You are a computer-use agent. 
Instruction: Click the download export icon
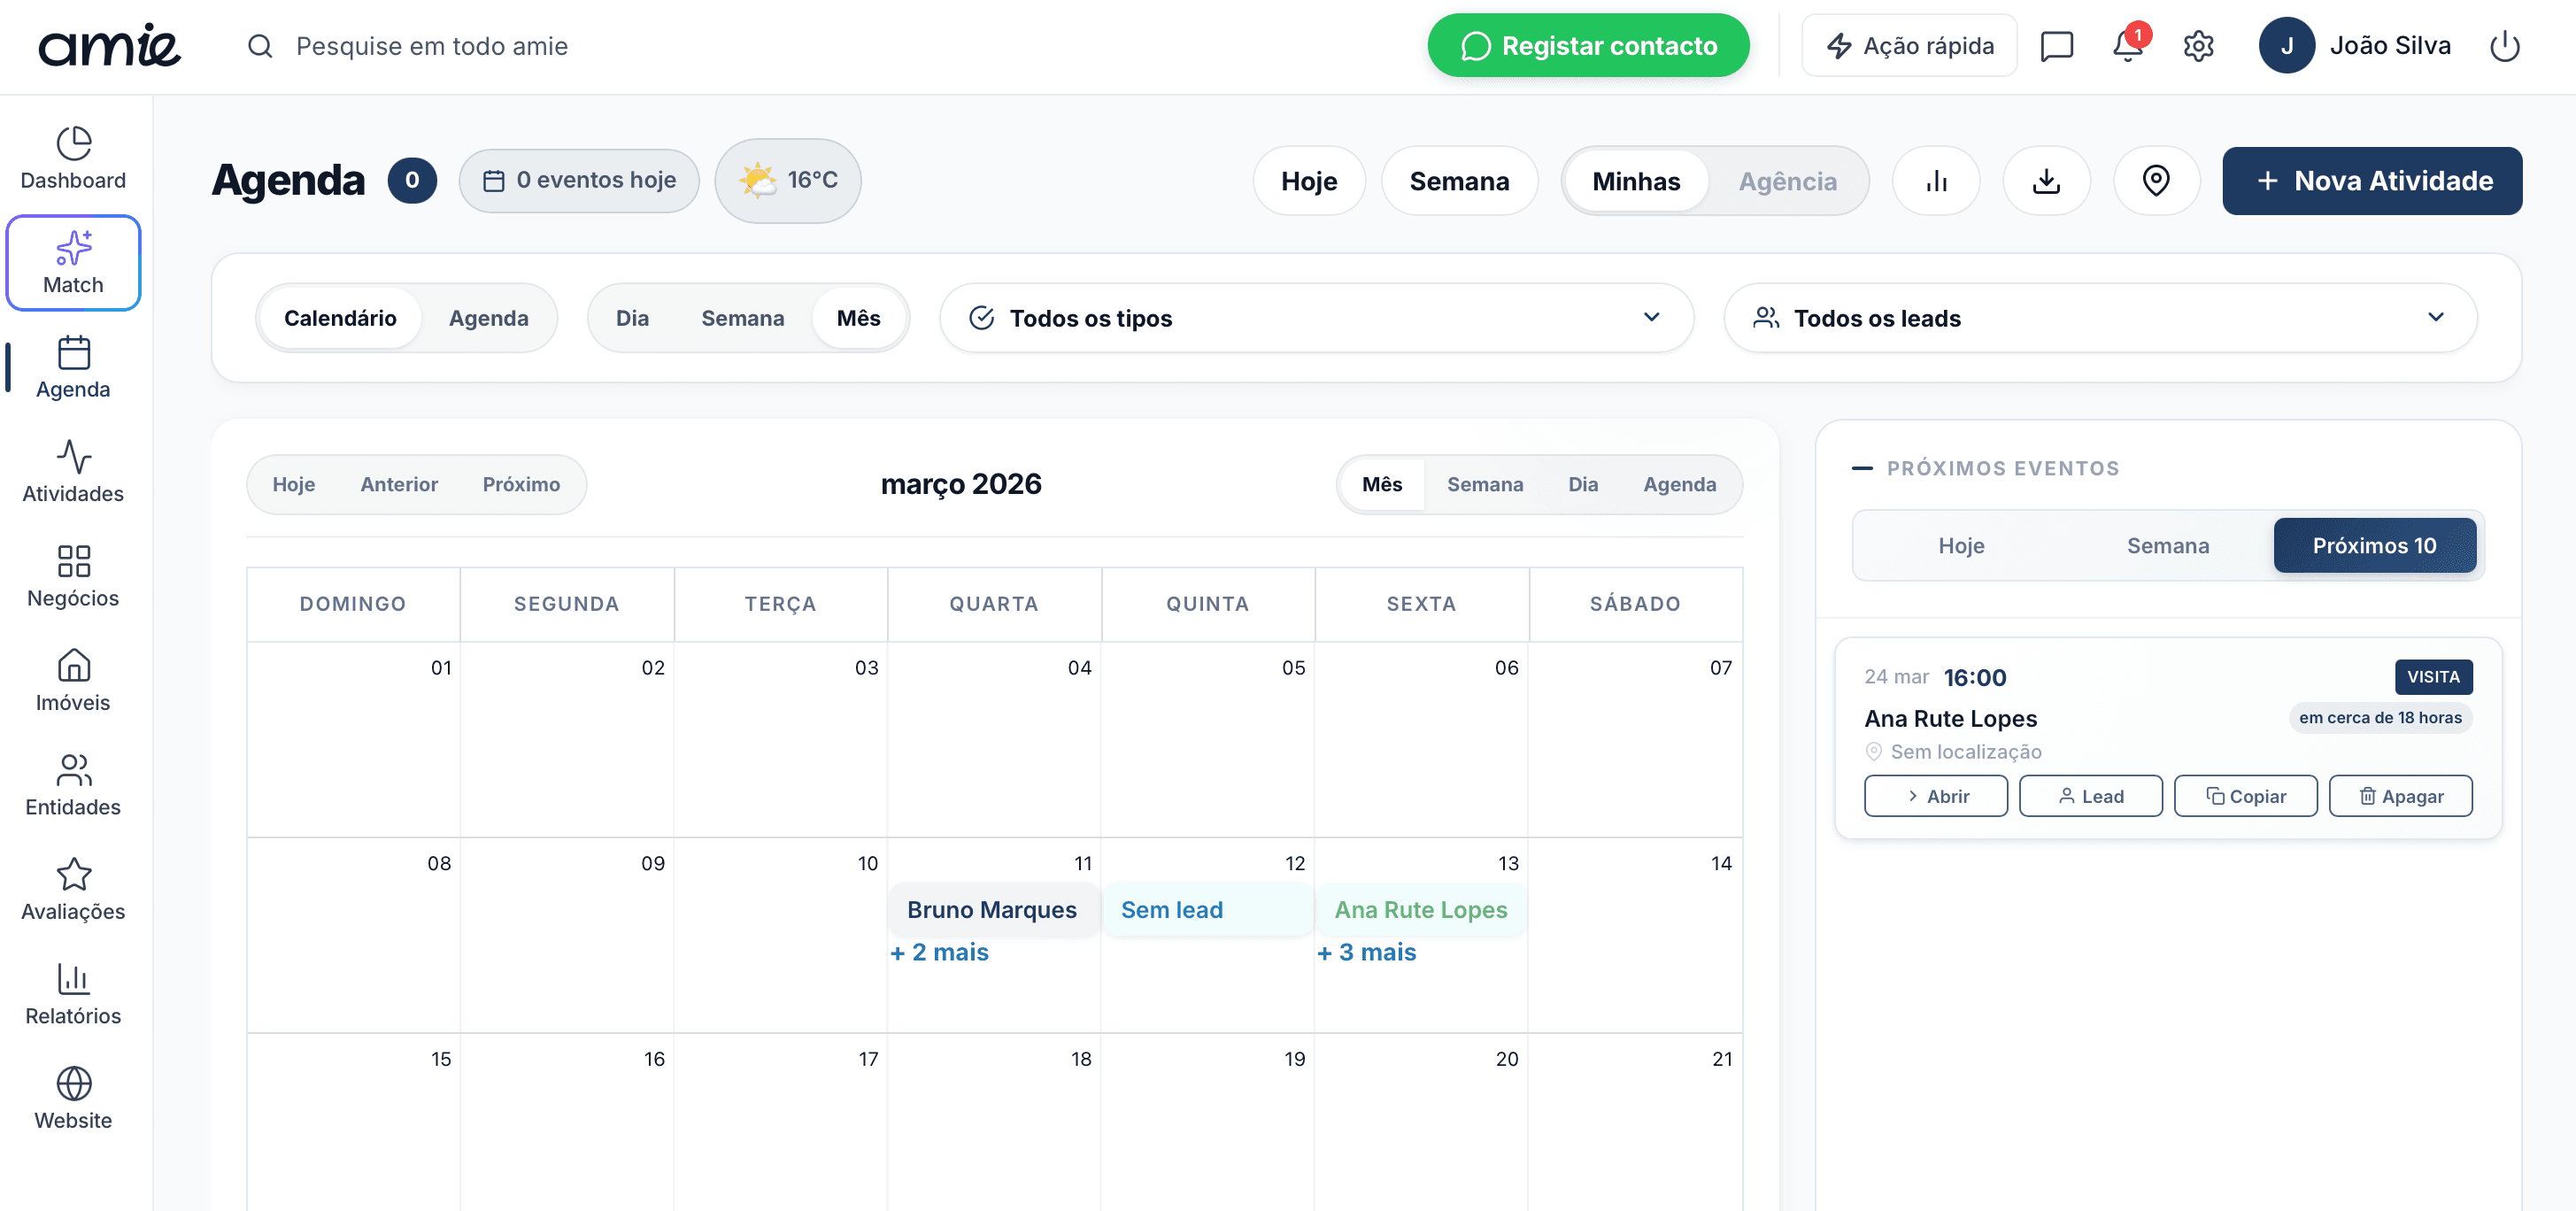pyautogui.click(x=2046, y=181)
